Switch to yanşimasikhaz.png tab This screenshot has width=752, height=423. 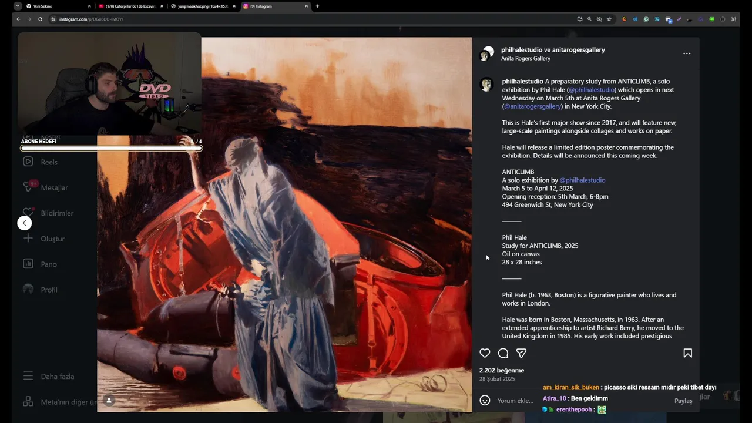[203, 6]
